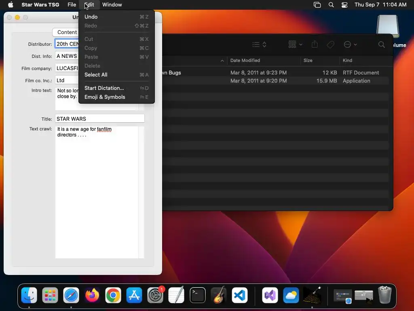
Task: Open Finder more actions menu
Action: pos(350,45)
